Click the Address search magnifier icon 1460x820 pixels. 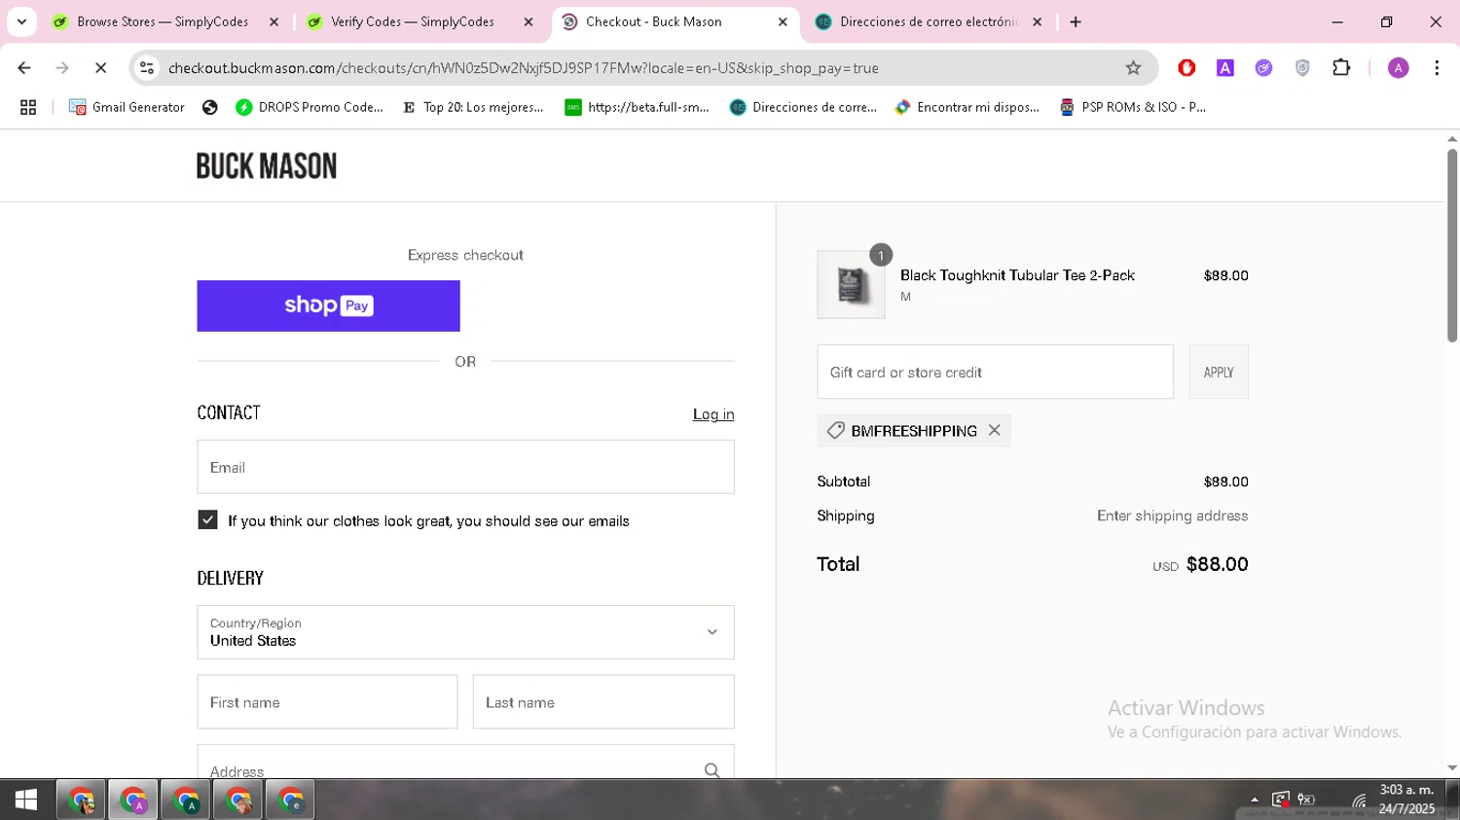(712, 770)
